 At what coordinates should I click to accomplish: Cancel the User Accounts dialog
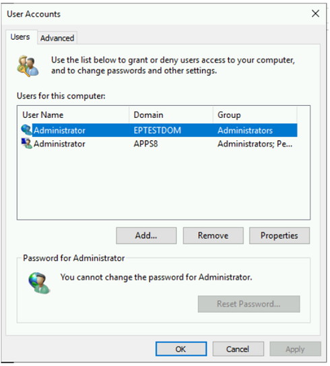(238, 349)
